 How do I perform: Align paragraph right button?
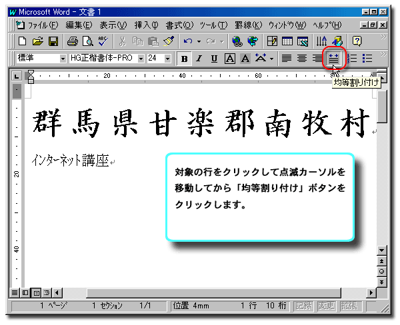pos(317,59)
